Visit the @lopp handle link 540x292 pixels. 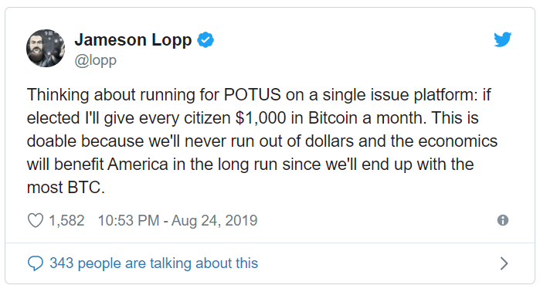click(95, 60)
